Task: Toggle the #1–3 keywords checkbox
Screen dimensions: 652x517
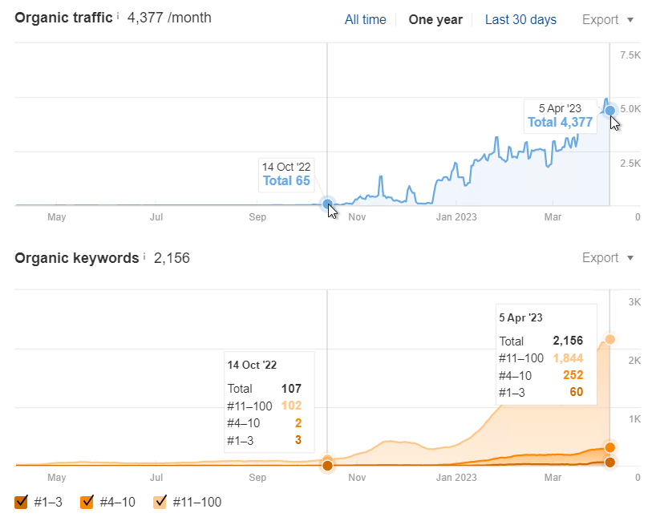Action: pos(21,502)
